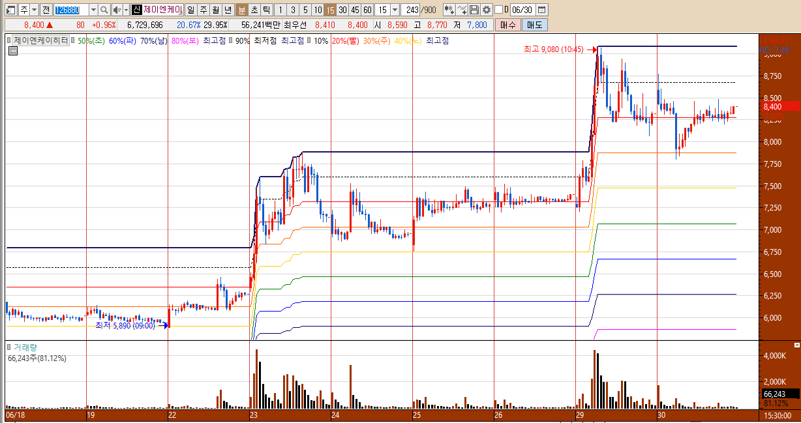Switch to the 일 (daily) chart period
The height and width of the screenshot is (423, 801).
click(x=190, y=10)
